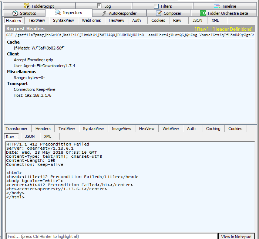The height and width of the screenshot is (239, 259).
Task: Toggle the Filters checkbox
Action: click(156, 6)
